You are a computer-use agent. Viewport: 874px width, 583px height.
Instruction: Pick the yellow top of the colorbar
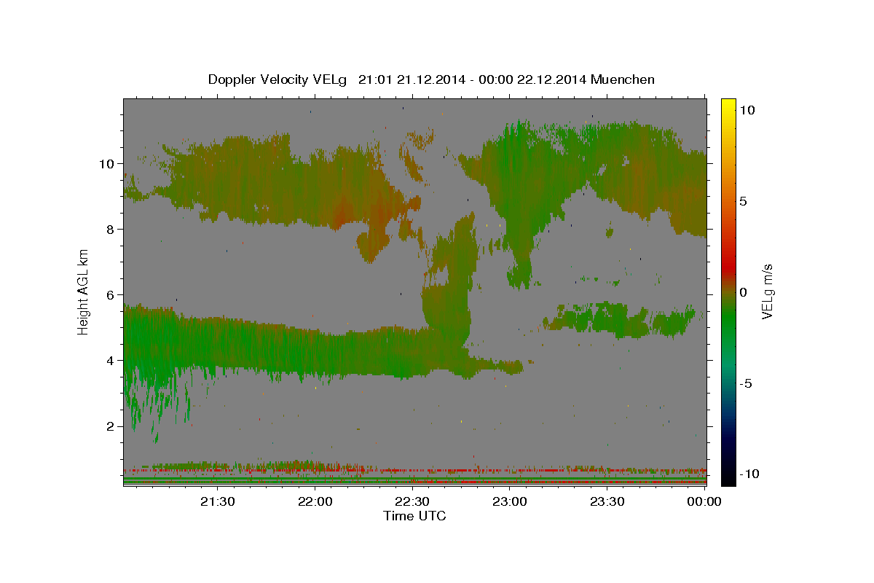click(728, 103)
